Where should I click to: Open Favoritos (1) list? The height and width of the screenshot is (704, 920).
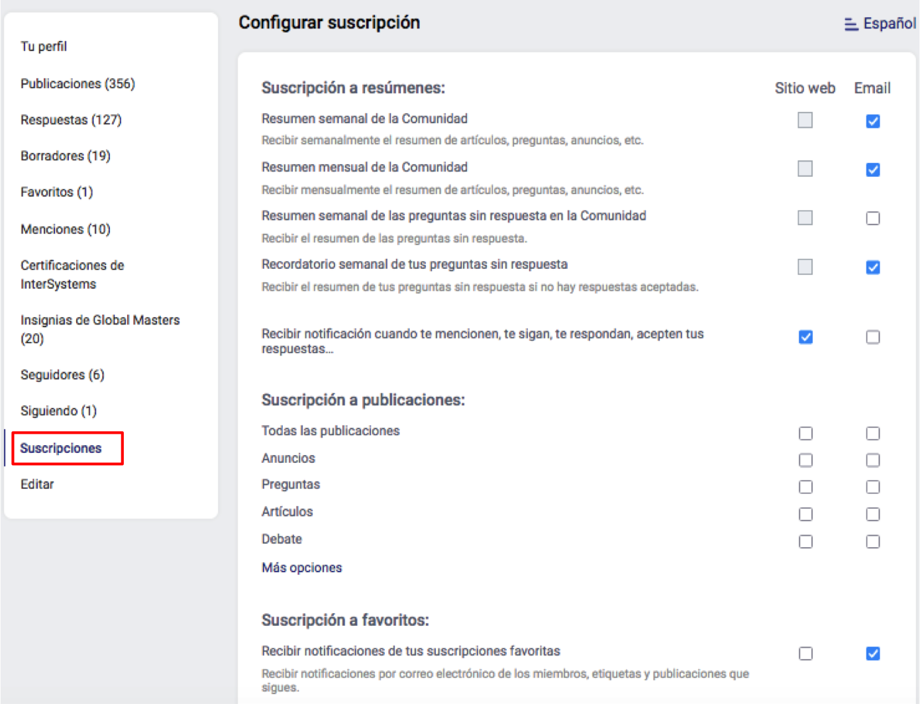click(56, 192)
